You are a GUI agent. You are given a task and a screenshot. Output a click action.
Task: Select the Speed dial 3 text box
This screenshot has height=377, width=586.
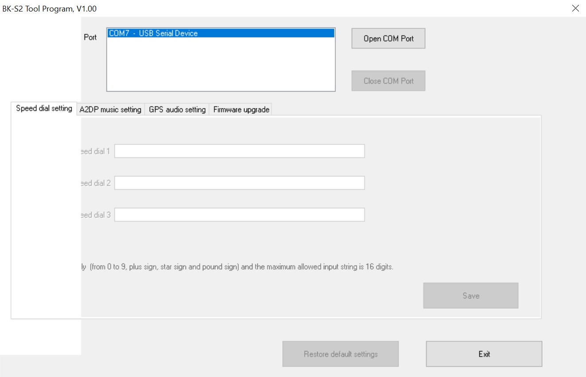239,215
